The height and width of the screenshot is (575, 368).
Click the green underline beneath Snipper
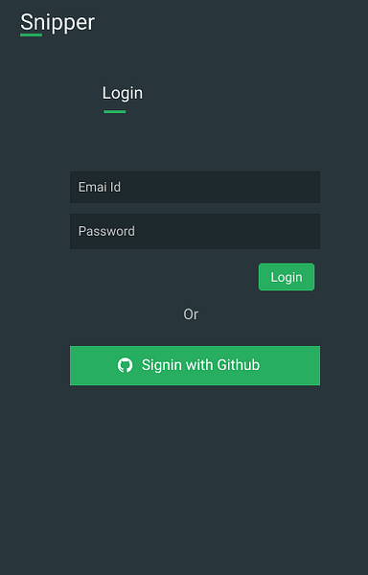click(32, 35)
